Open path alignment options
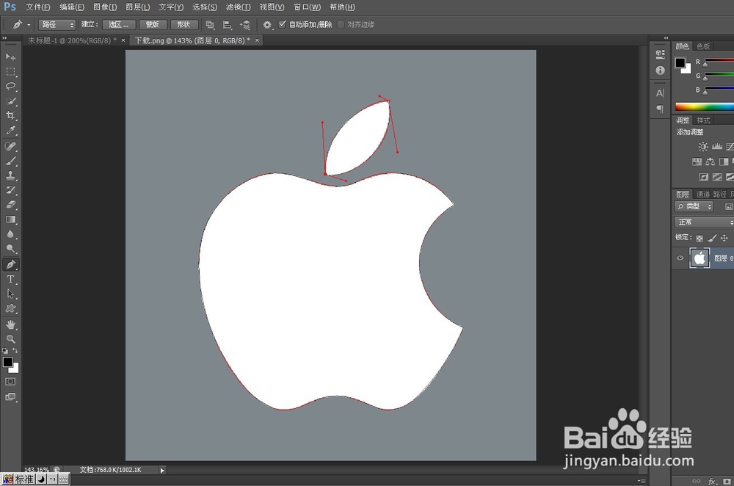The width and height of the screenshot is (734, 486). click(227, 25)
